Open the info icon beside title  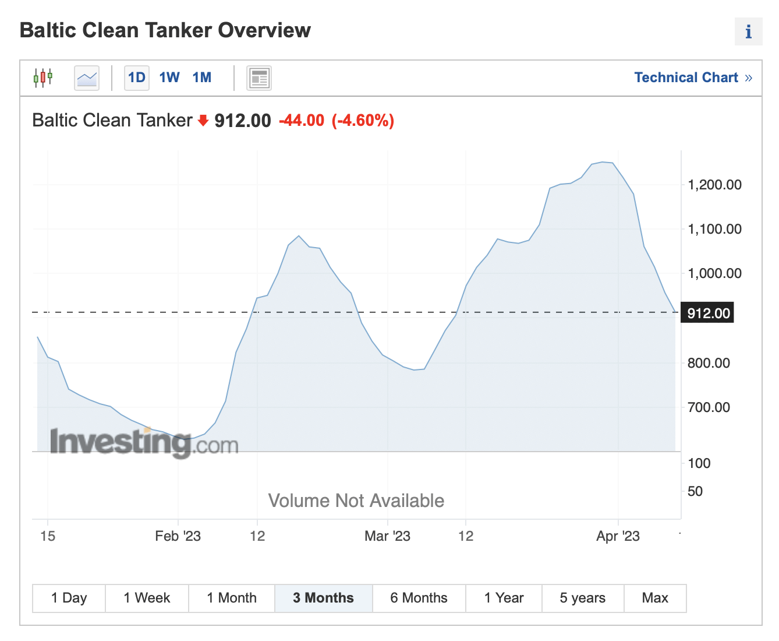click(748, 31)
